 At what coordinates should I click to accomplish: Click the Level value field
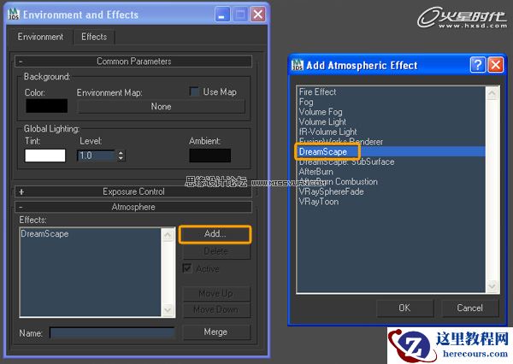pos(96,156)
